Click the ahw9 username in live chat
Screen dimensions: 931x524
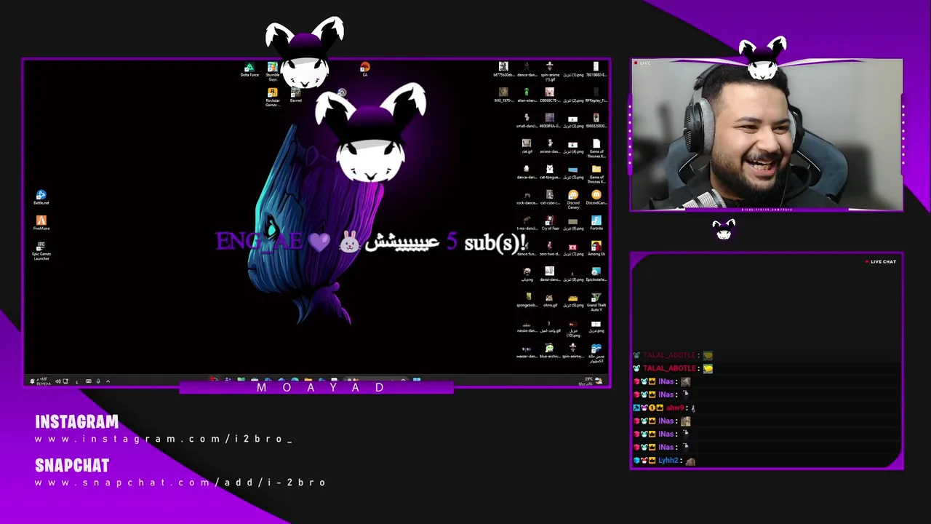tap(675, 408)
